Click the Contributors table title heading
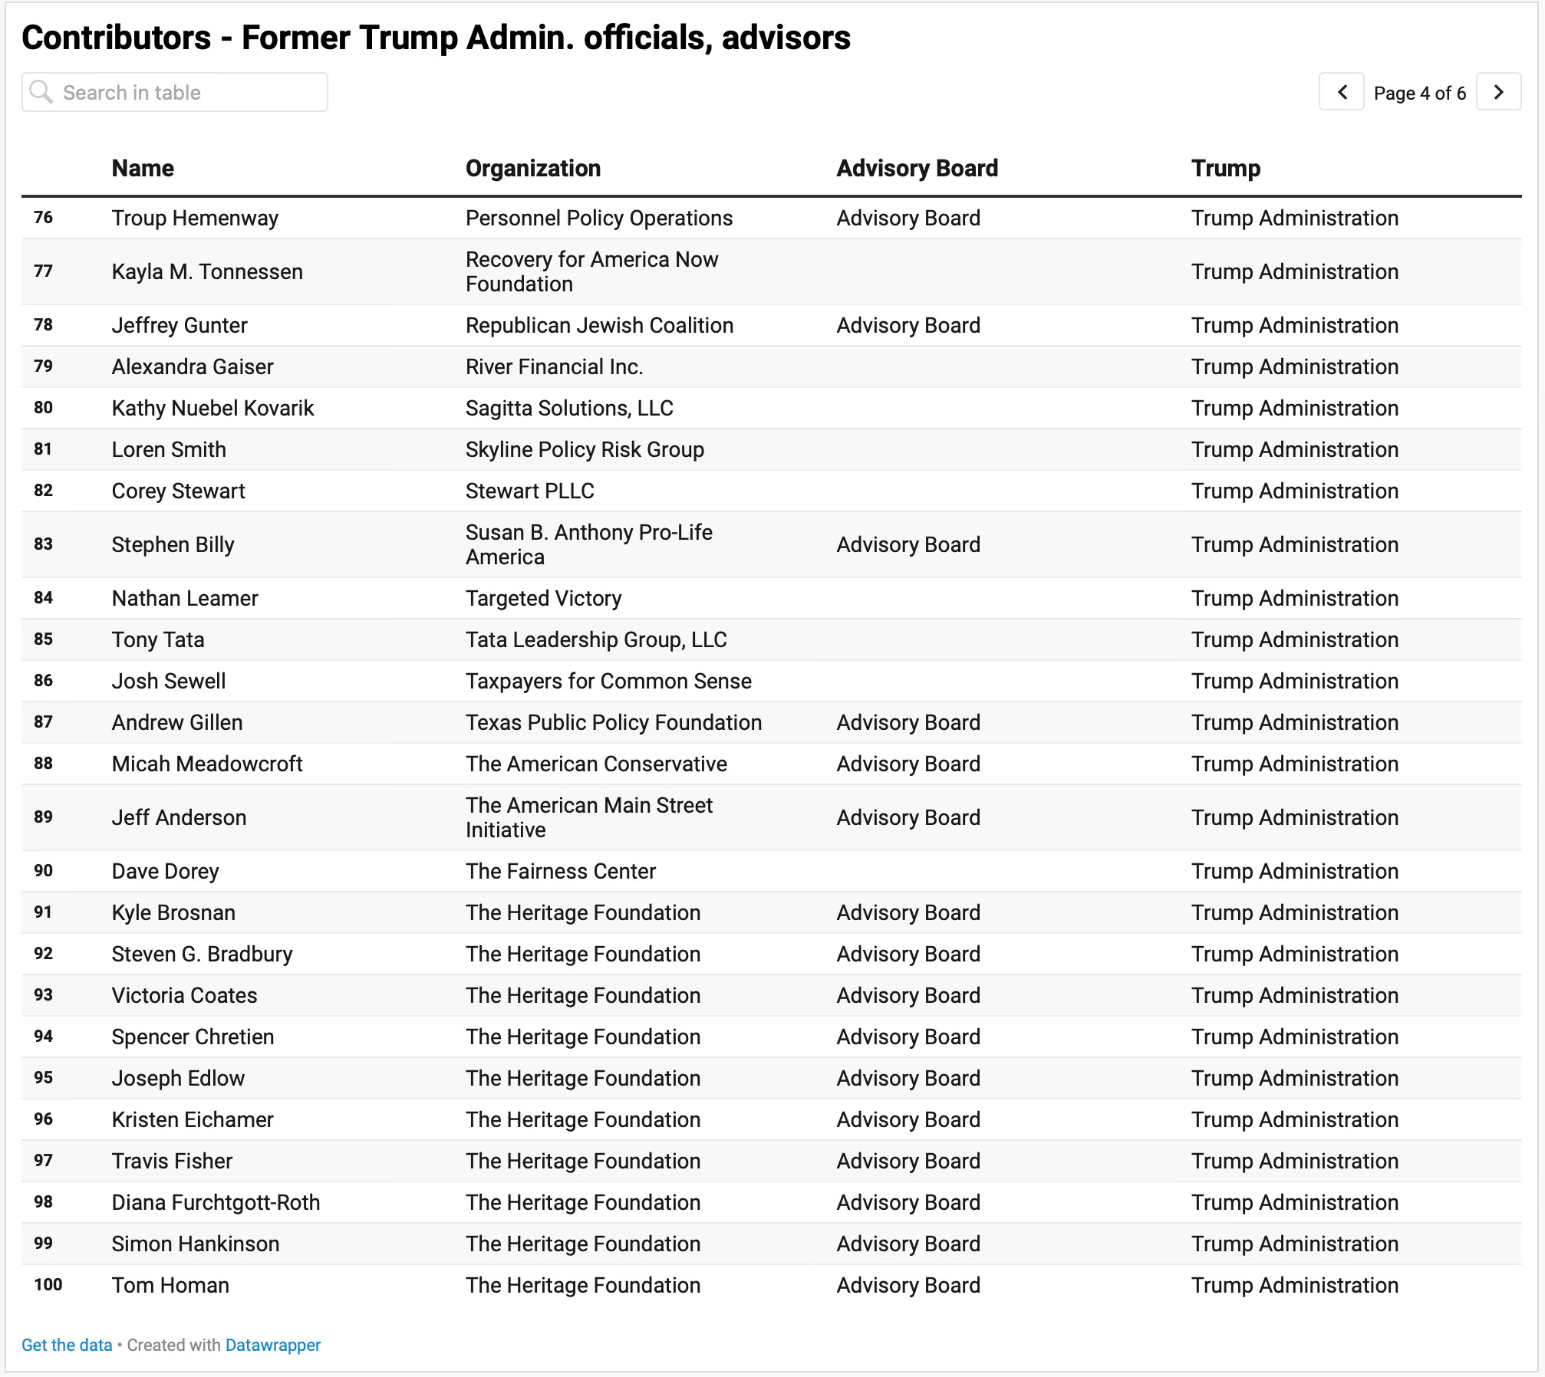Image resolution: width=1545 pixels, height=1377 pixels. point(436,38)
